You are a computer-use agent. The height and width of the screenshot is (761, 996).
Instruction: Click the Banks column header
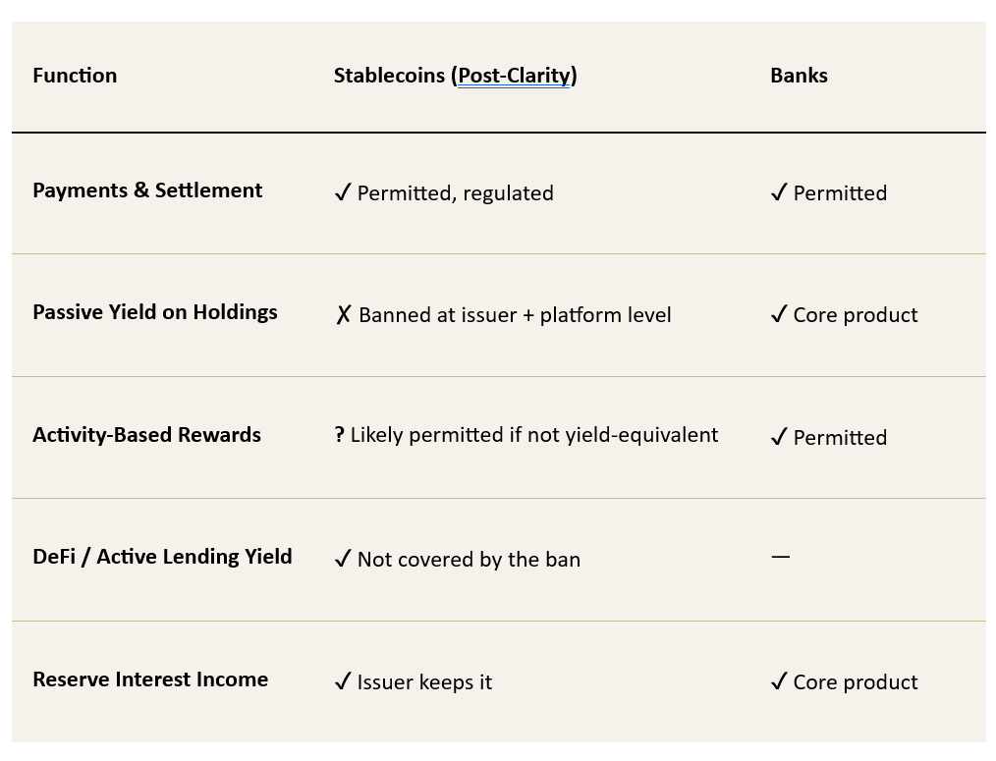tap(799, 76)
